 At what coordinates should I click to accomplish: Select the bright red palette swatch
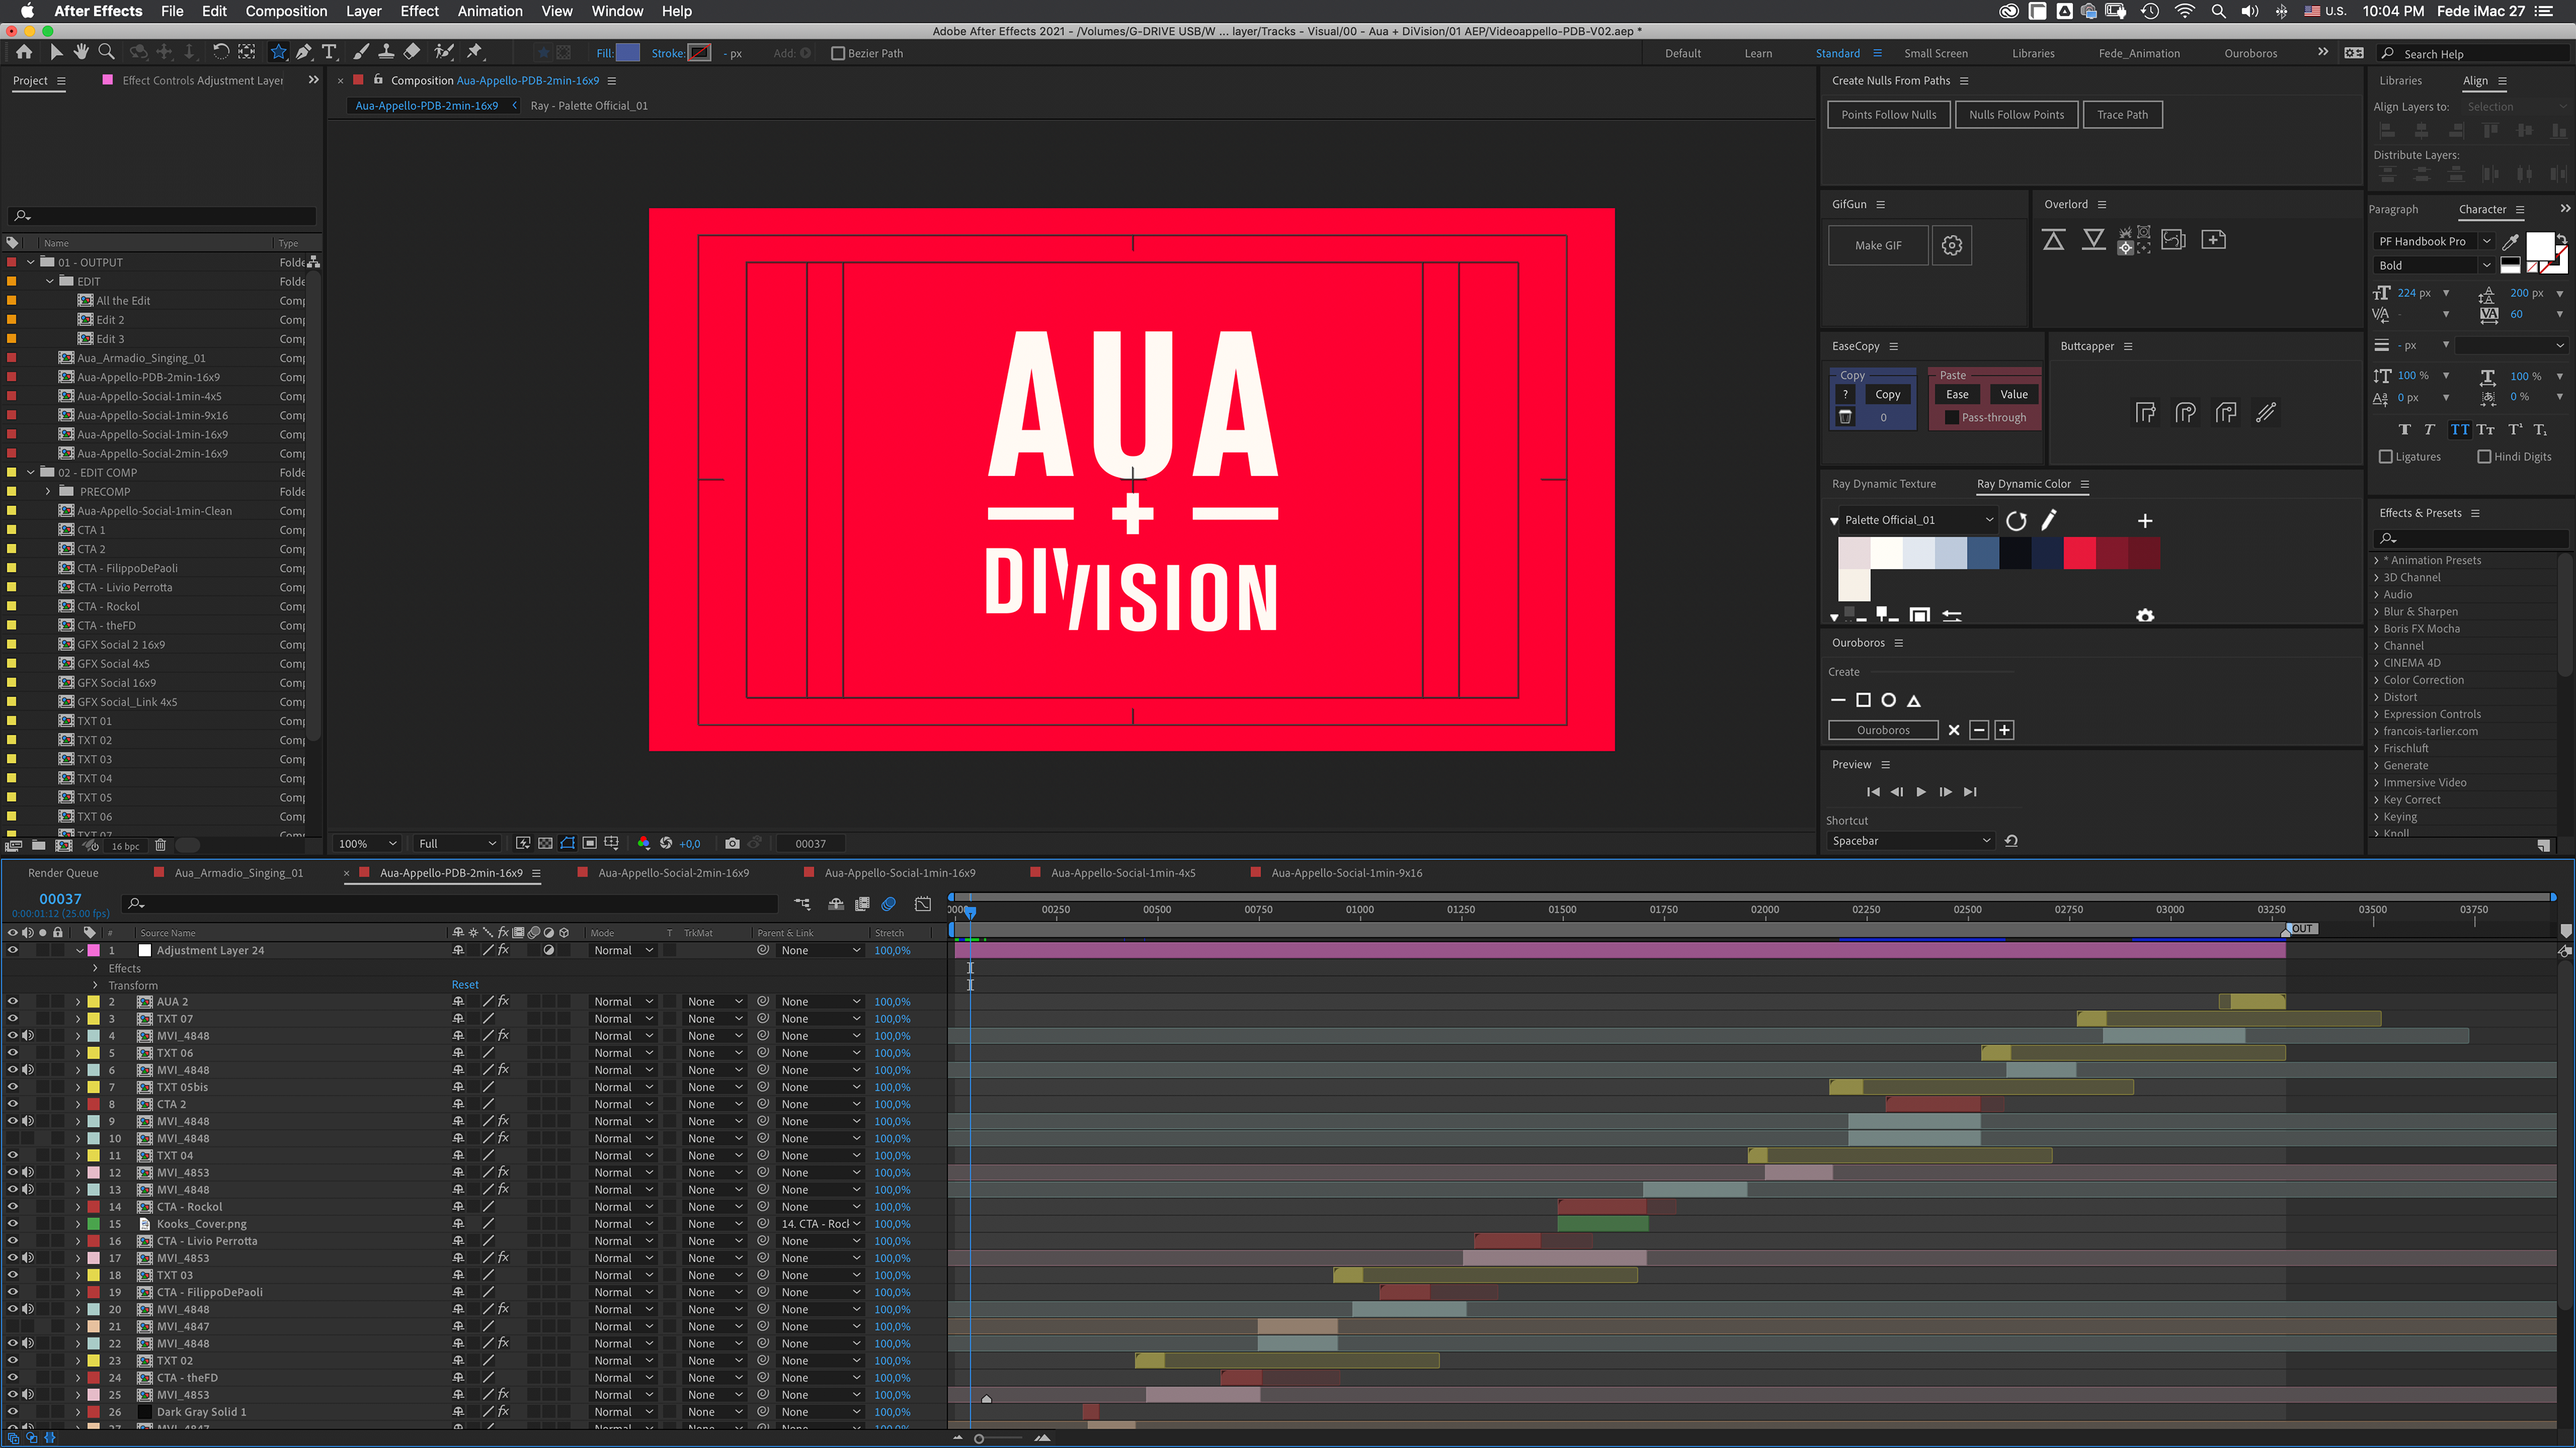click(2080, 552)
